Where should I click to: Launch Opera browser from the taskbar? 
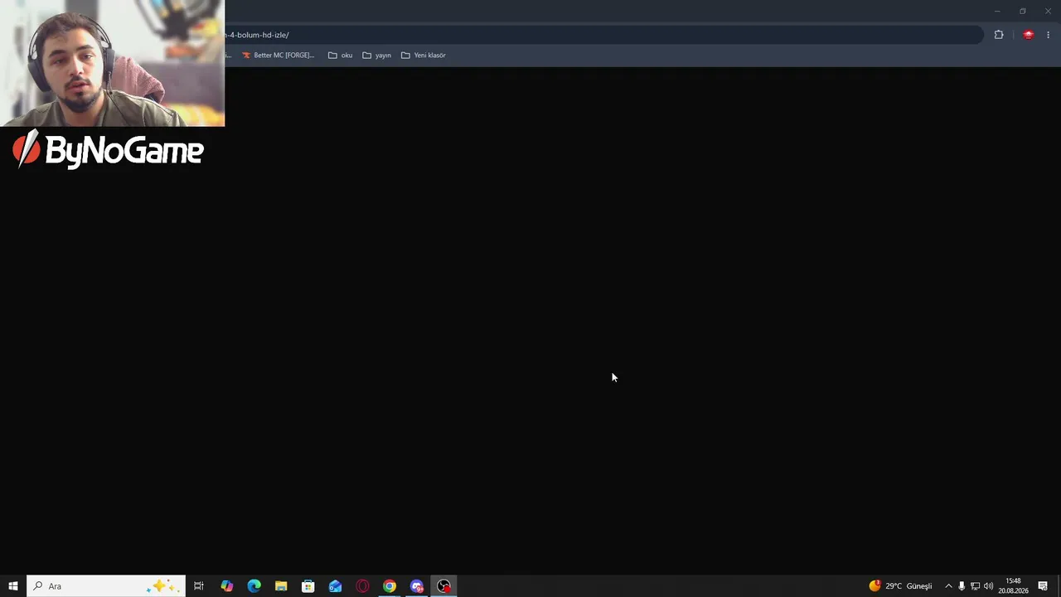click(362, 586)
